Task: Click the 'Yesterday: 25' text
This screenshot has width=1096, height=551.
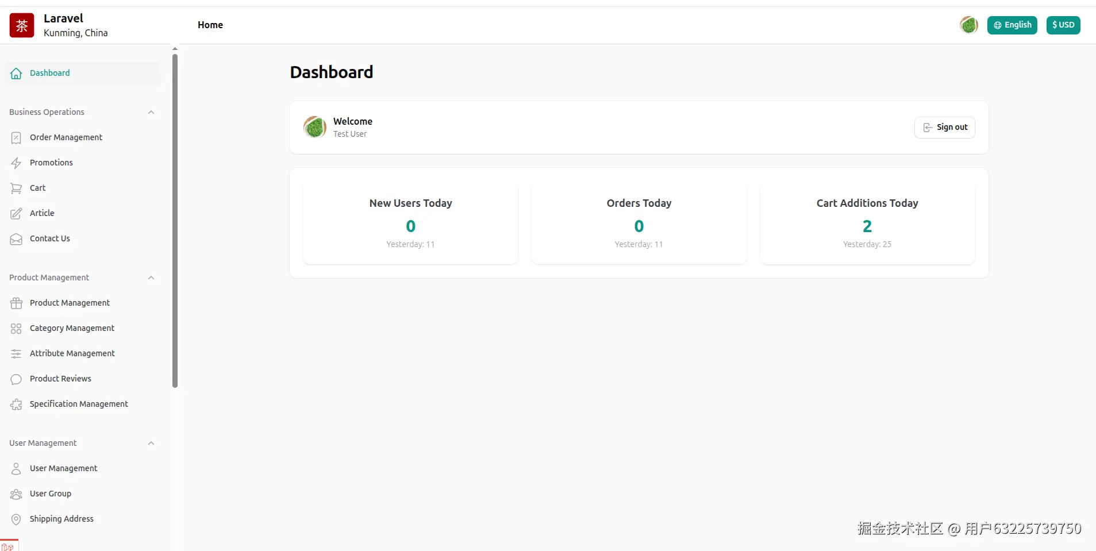Action: [867, 244]
